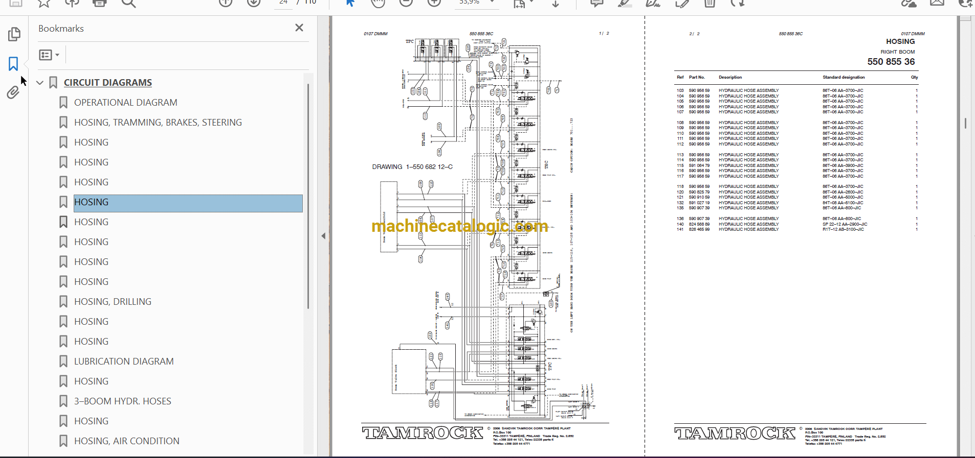Activate the arrow Selection tool

pyautogui.click(x=350, y=3)
